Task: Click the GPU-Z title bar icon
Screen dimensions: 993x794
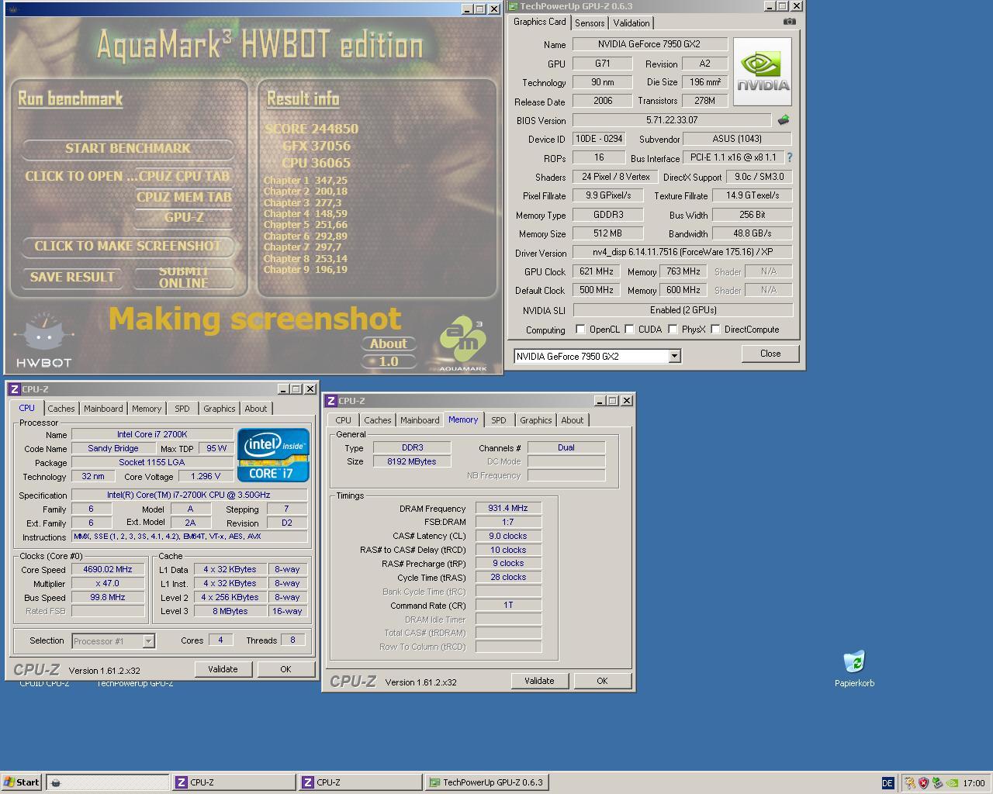Action: [513, 6]
